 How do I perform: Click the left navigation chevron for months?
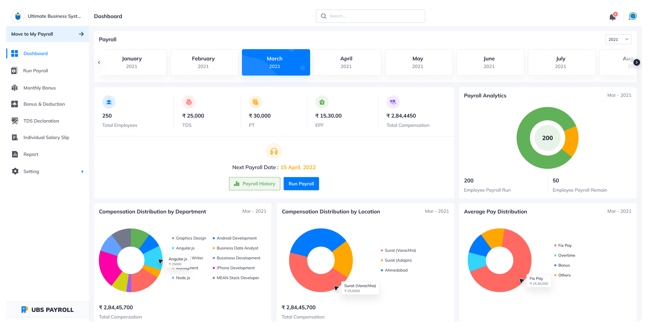[98, 62]
